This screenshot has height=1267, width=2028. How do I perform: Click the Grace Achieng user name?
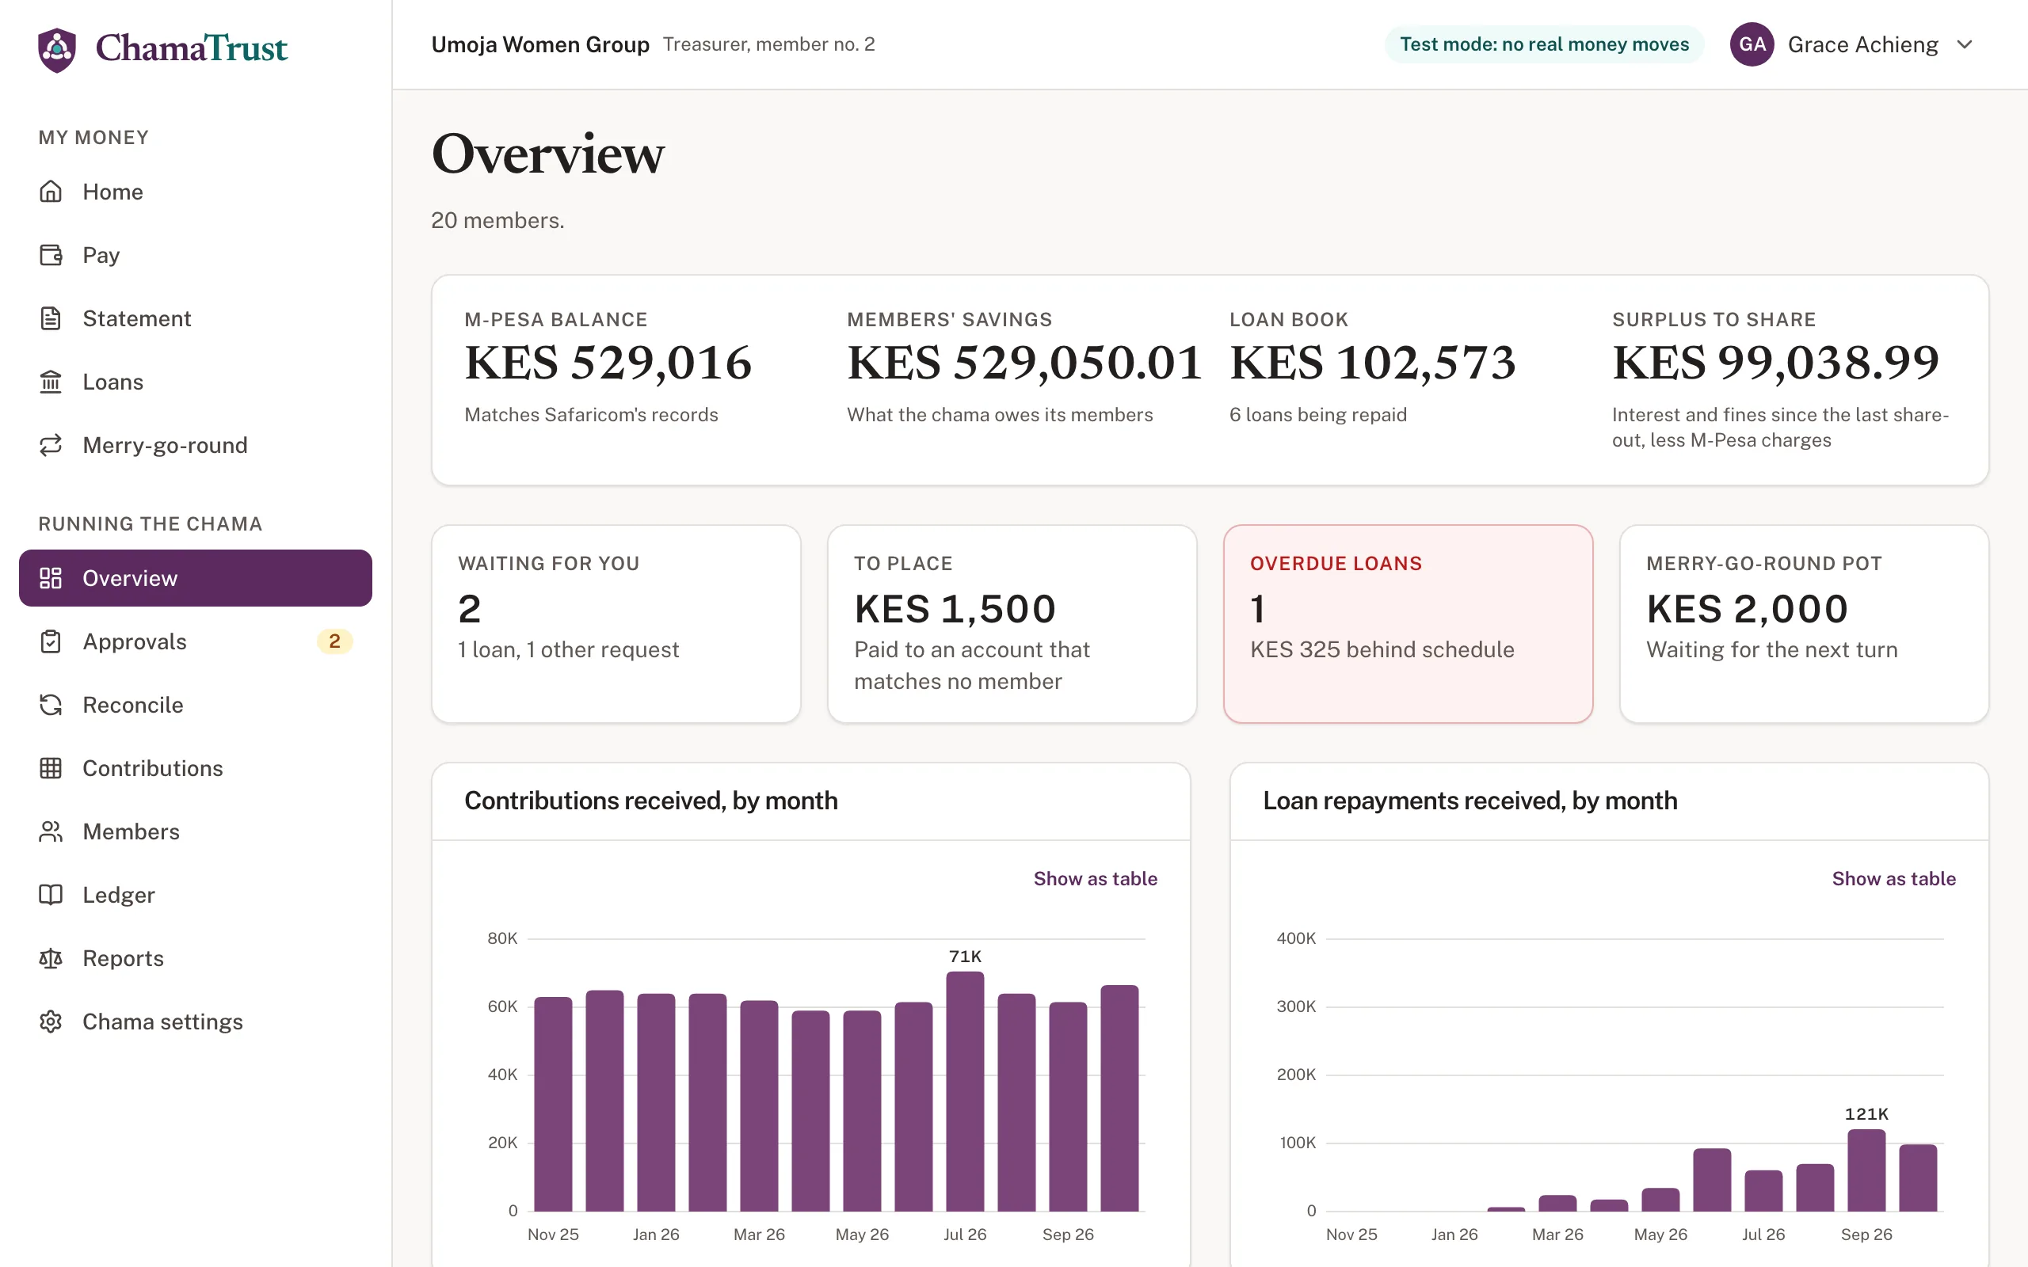click(x=1863, y=44)
